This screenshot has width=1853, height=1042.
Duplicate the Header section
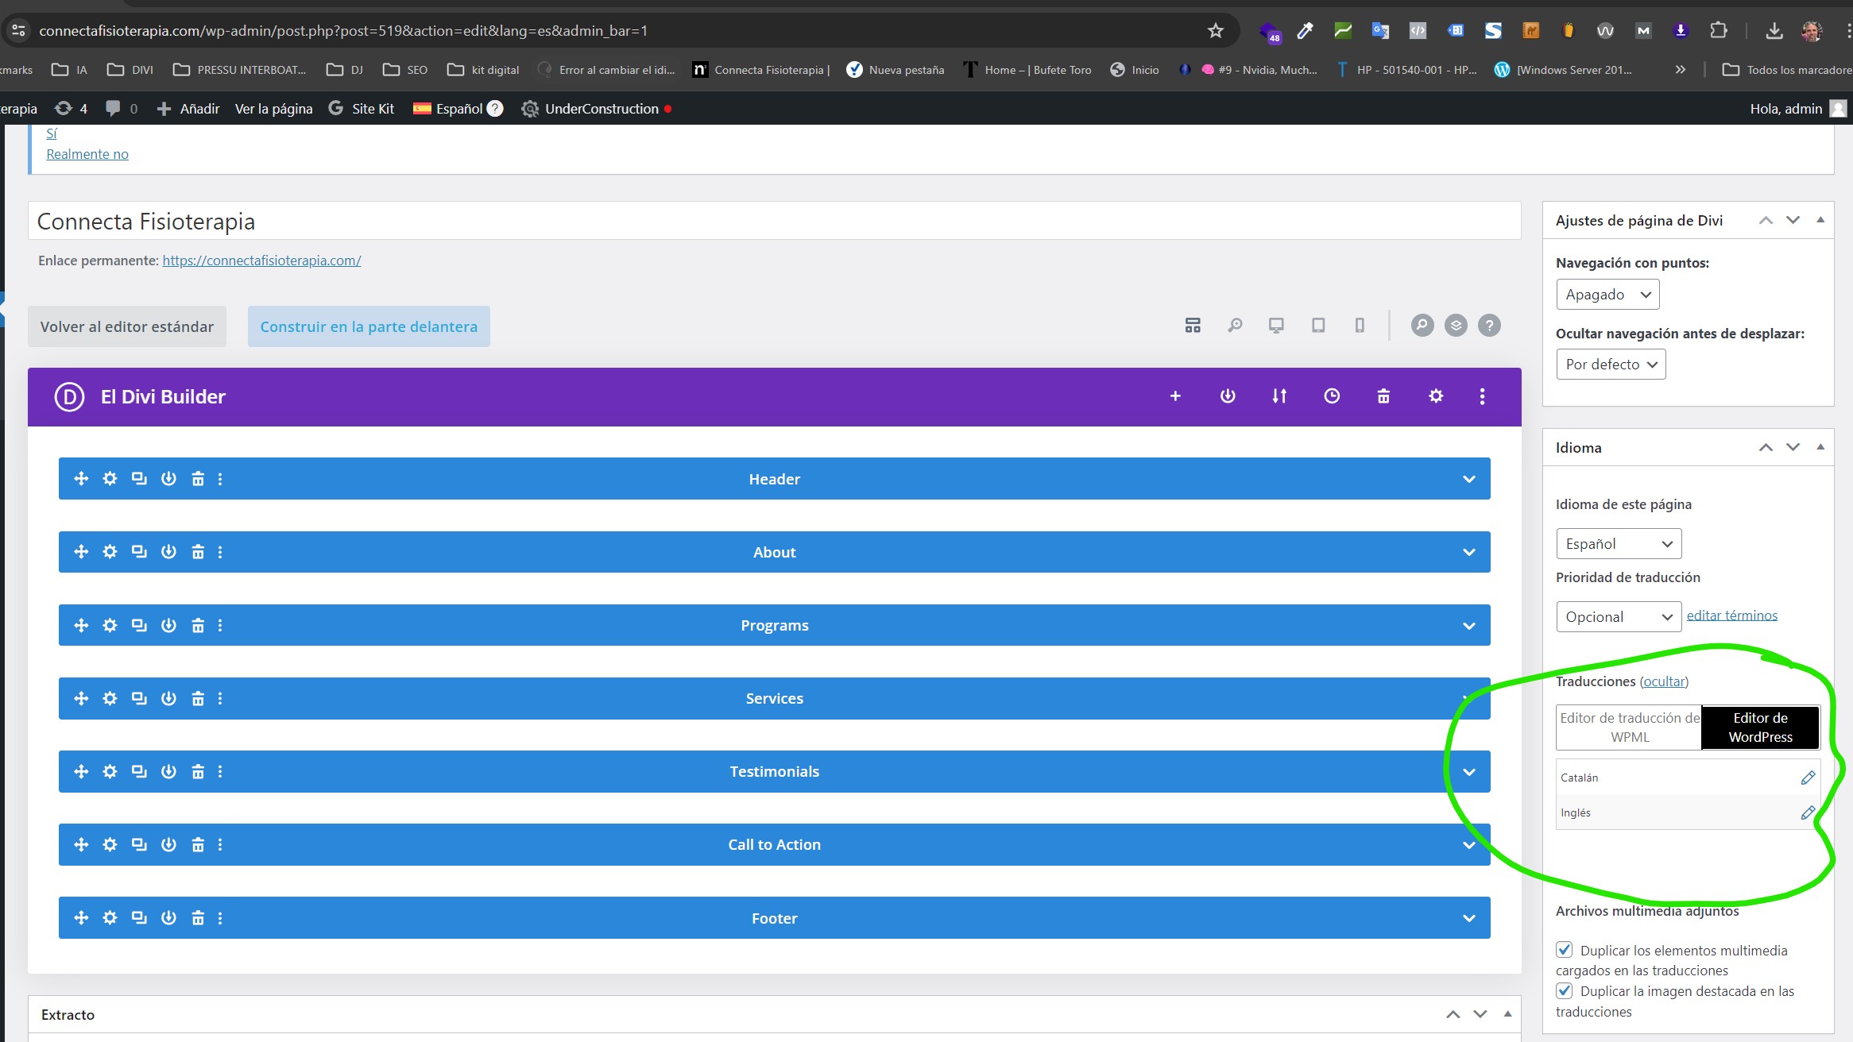click(x=139, y=478)
